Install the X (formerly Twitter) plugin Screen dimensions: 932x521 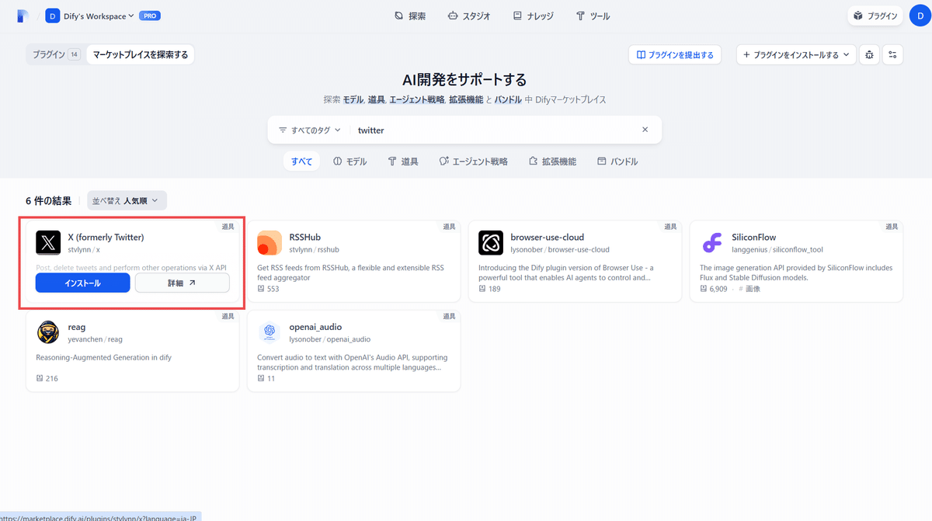[x=82, y=283]
